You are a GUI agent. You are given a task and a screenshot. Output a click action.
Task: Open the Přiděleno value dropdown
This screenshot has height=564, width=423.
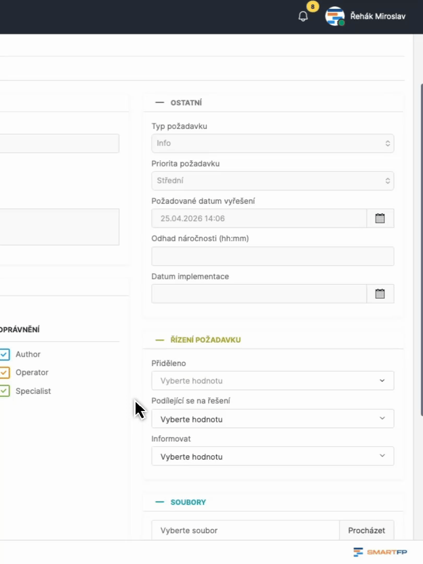[x=273, y=381]
